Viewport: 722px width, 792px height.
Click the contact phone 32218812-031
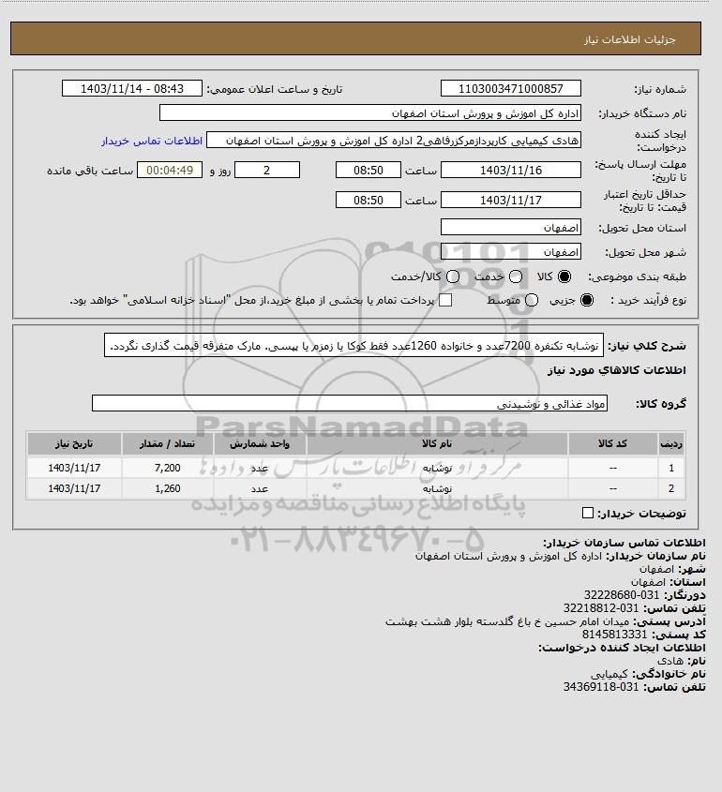click(x=601, y=608)
